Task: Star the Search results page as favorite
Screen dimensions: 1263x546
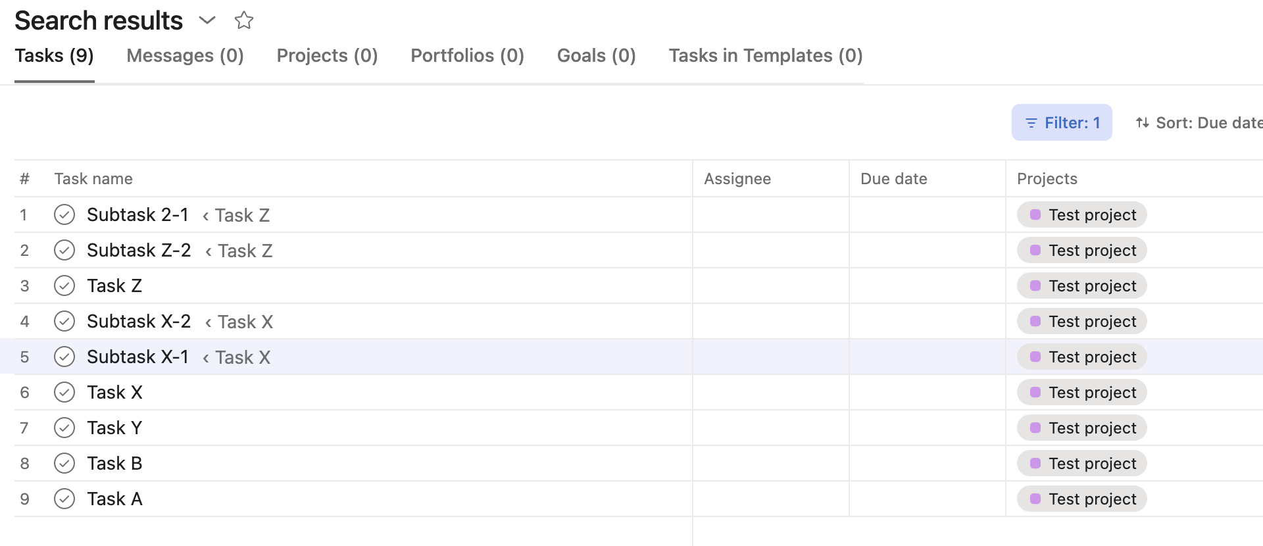Action: pos(243,20)
